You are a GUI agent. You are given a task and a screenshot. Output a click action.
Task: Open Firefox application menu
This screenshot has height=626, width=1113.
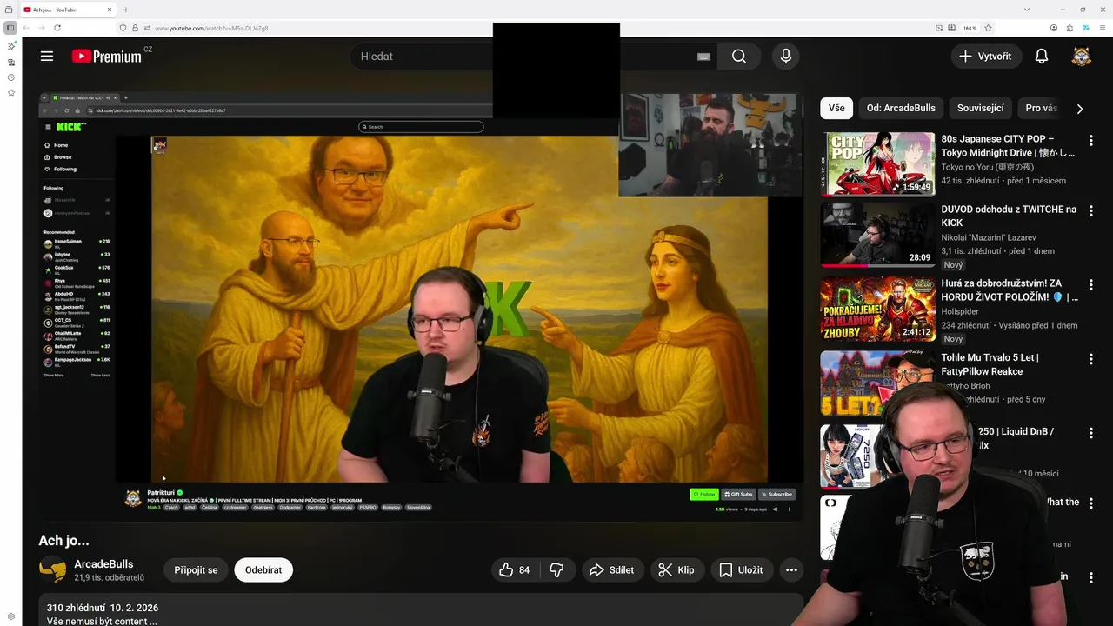point(1103,28)
